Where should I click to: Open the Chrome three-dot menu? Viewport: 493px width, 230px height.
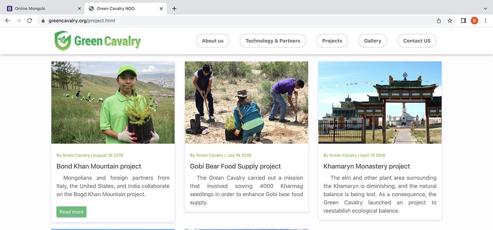486,21
